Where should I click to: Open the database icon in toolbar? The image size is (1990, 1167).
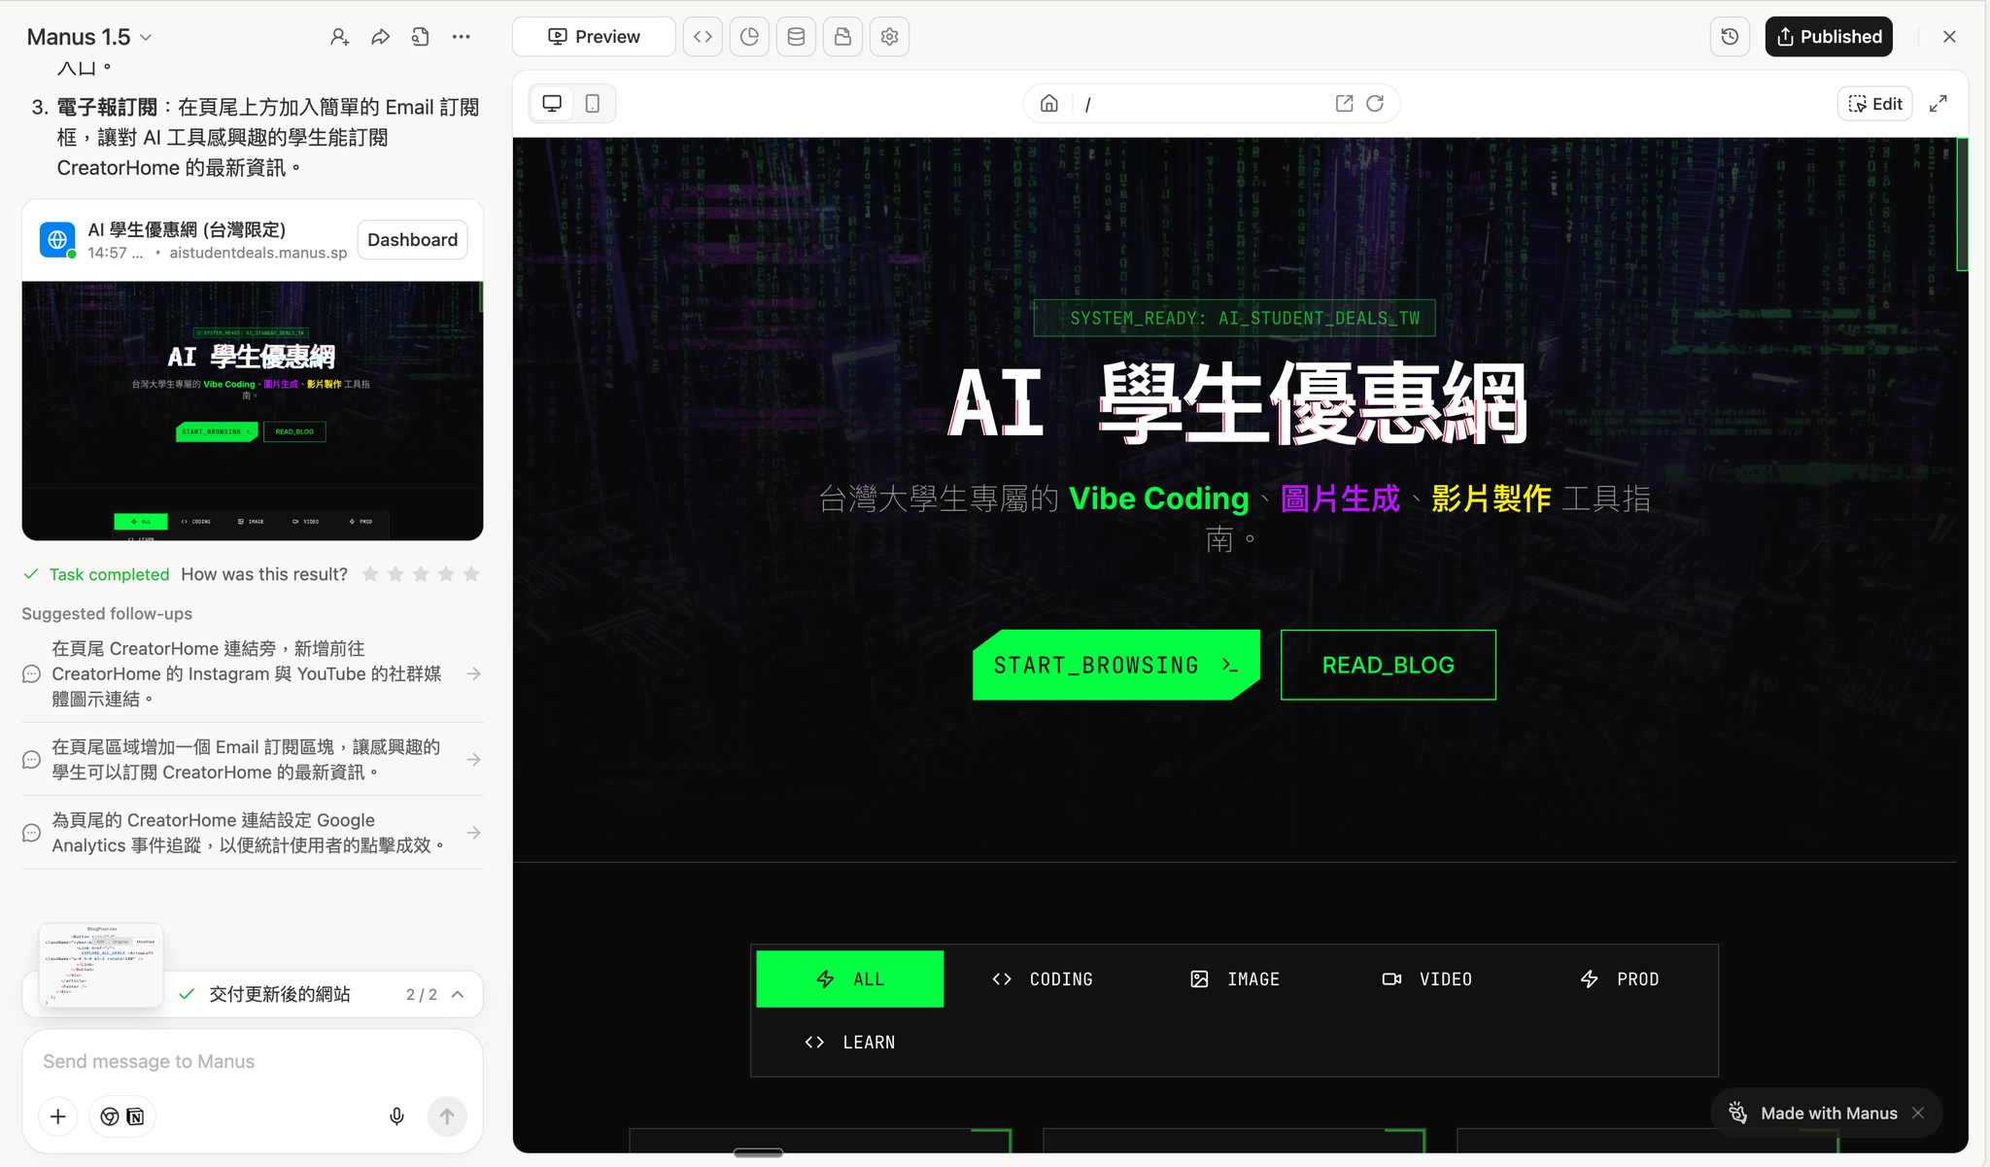click(796, 37)
